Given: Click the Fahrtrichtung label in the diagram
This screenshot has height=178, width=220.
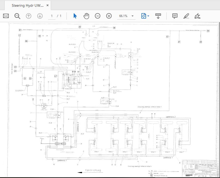Looking at the screenshot, I should 93,171.
